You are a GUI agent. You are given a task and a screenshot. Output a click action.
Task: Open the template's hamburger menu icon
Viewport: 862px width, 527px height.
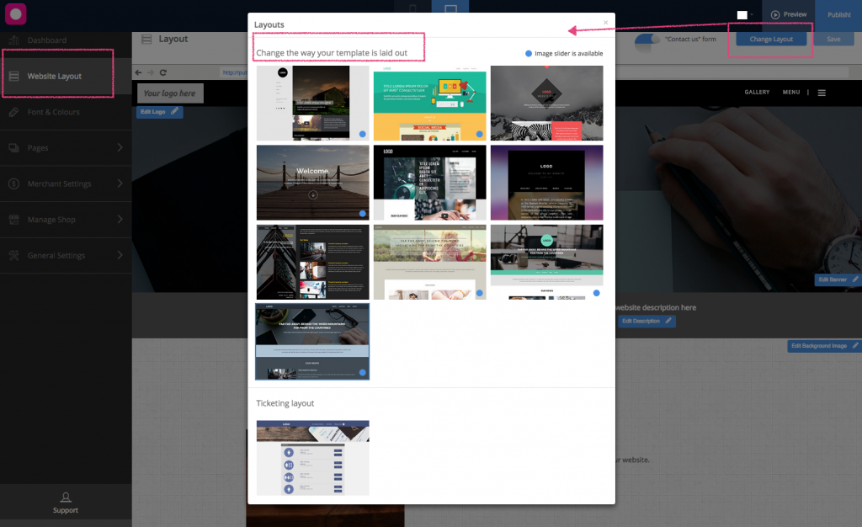(821, 92)
